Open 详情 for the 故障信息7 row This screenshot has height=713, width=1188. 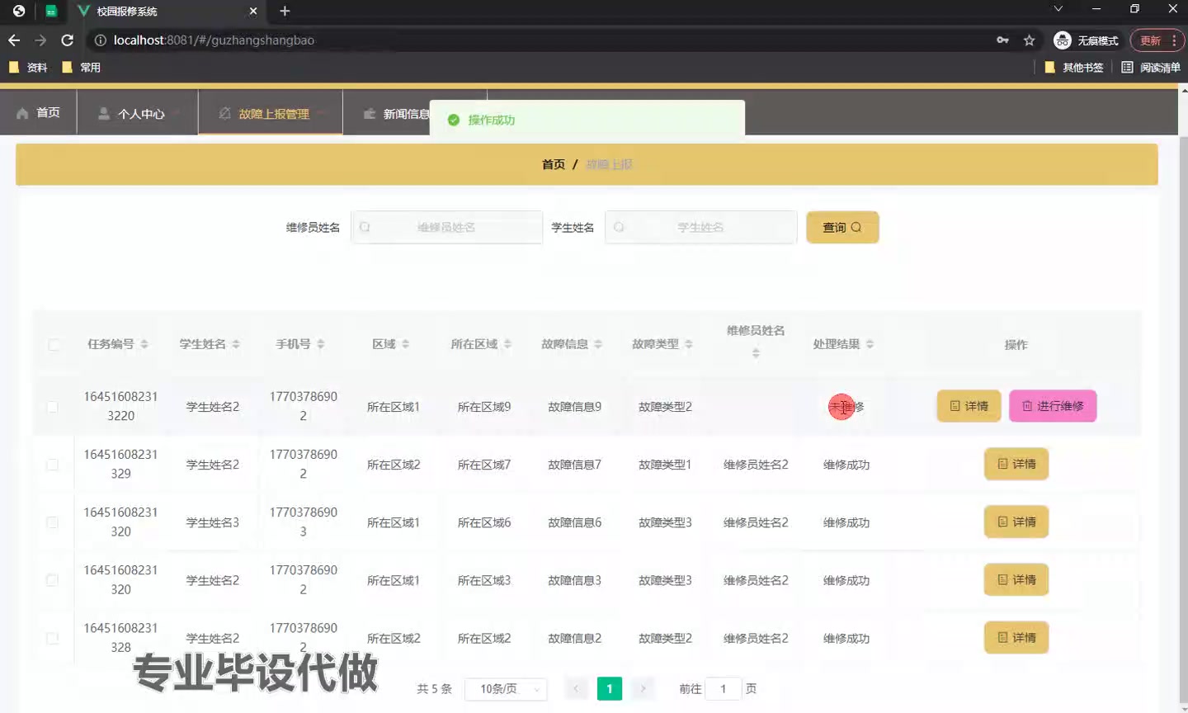tap(1016, 464)
